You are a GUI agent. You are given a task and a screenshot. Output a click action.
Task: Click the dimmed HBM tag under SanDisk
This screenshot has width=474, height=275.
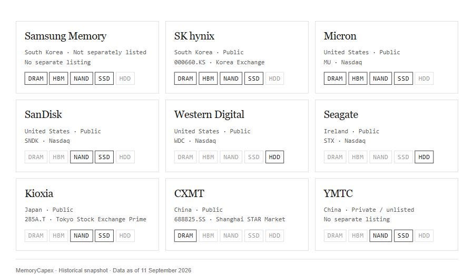click(58, 157)
